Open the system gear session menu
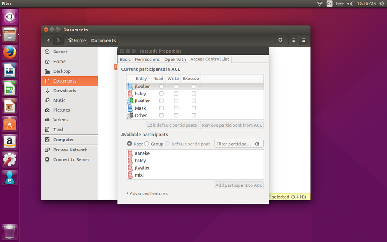The width and height of the screenshot is (387, 242). [x=382, y=4]
